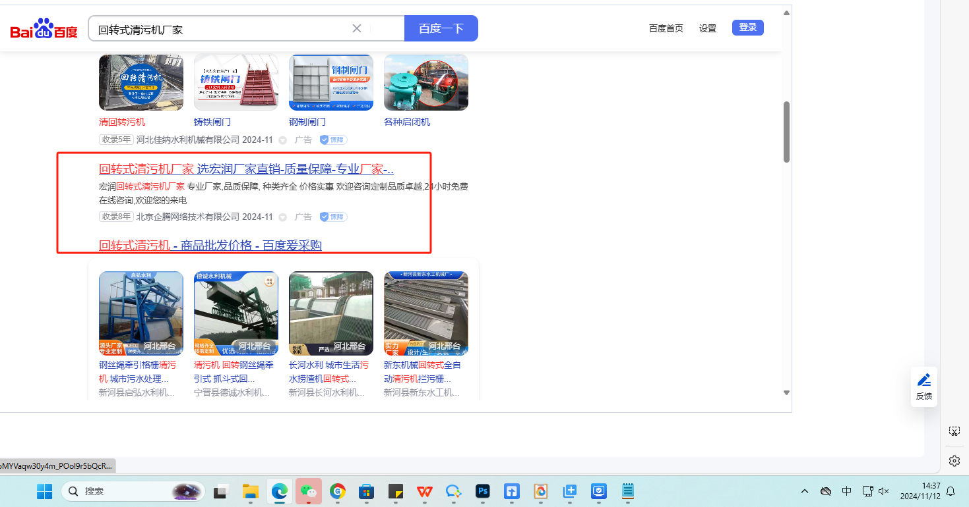Go to 百度首页 in the top navigation
Viewport: 969px width, 507px height.
(x=666, y=28)
